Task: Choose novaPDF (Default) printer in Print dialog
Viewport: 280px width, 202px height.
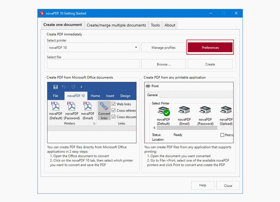Action: click(x=163, y=116)
